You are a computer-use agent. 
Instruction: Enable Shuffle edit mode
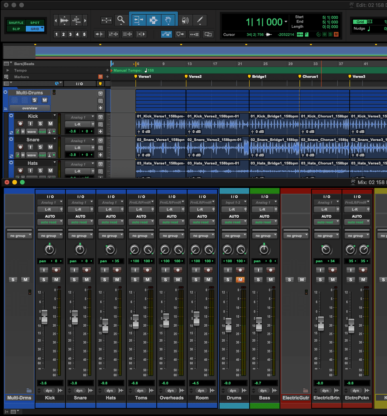pyautogui.click(x=16, y=23)
